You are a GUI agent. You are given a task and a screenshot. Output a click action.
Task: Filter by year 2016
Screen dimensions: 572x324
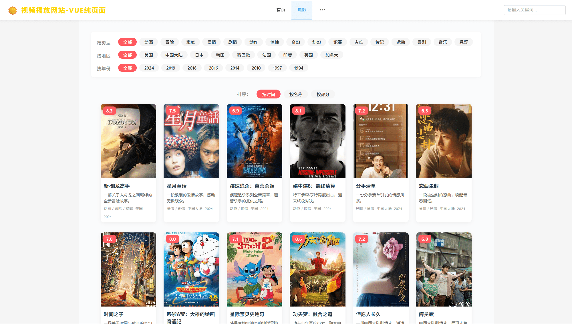[213, 68]
